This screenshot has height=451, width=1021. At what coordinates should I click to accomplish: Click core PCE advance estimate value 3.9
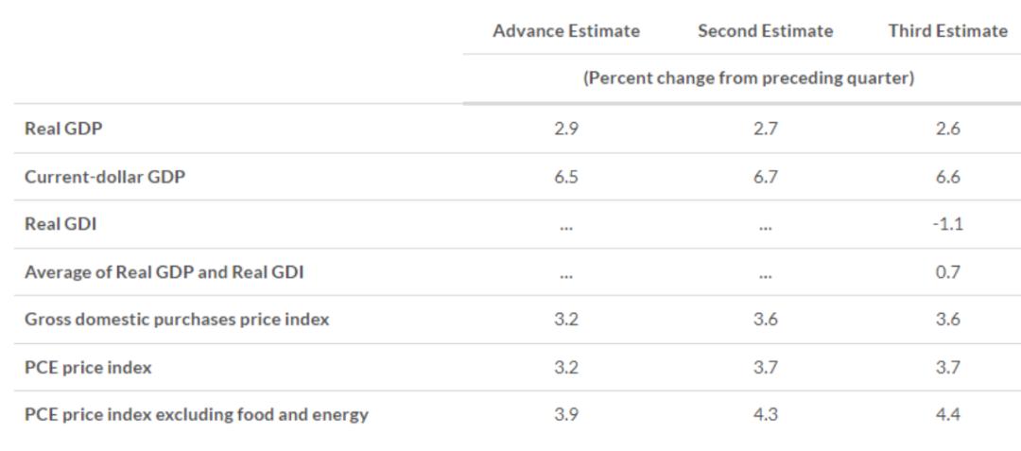[x=565, y=414]
